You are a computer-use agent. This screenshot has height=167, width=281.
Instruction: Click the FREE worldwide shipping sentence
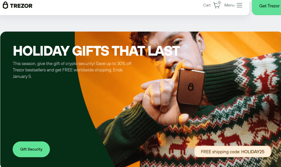pos(68,70)
